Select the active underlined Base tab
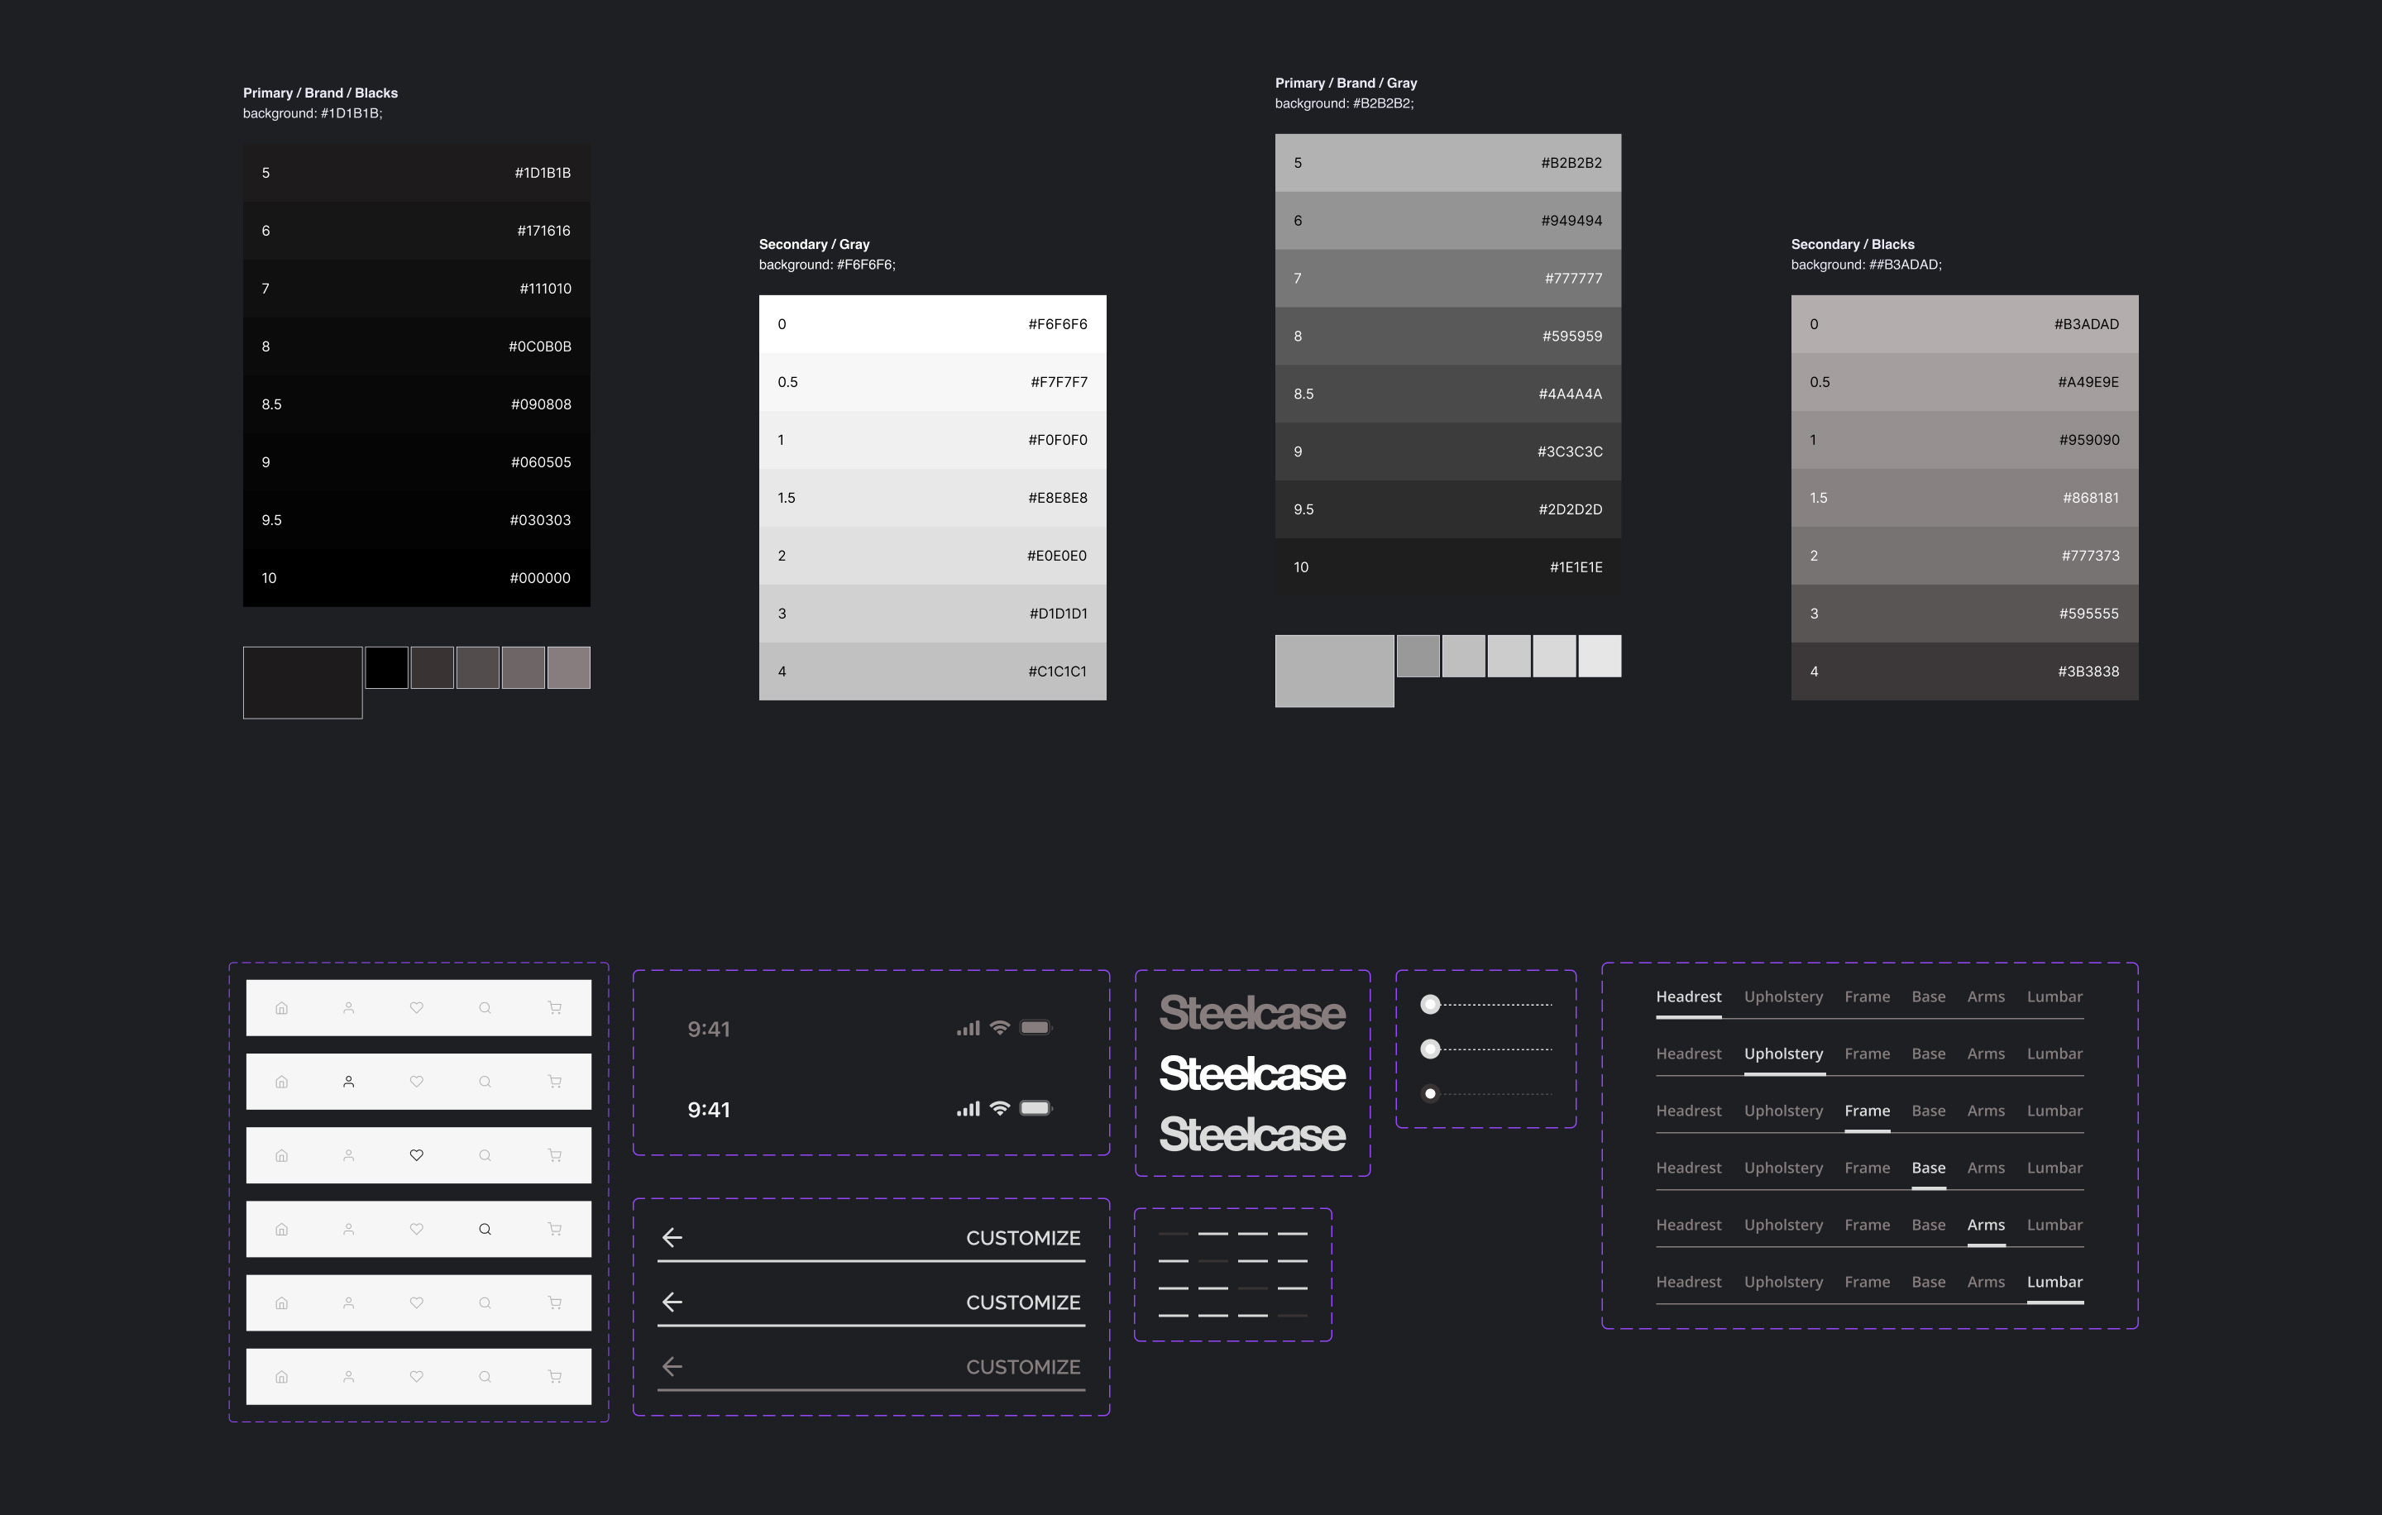Image resolution: width=2382 pixels, height=1515 pixels. point(1929,1168)
